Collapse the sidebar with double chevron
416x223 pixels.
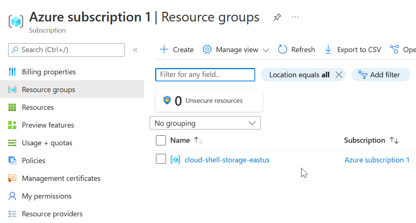click(x=135, y=50)
